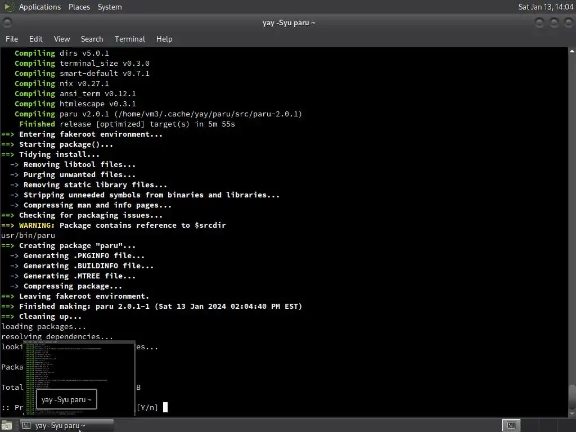Click the 'Purging unwanted files...' line

click(73, 174)
